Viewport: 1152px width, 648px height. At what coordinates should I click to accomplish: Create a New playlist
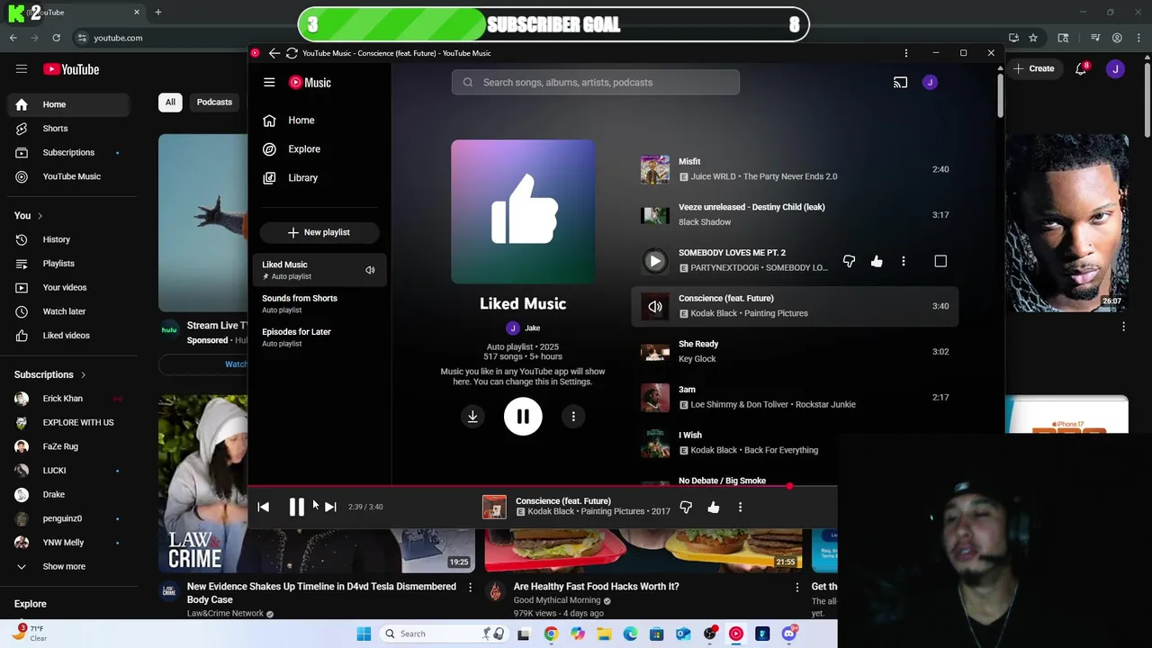(319, 232)
